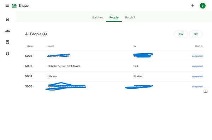
Task: Click the STATUS column header
Action: [199, 47]
